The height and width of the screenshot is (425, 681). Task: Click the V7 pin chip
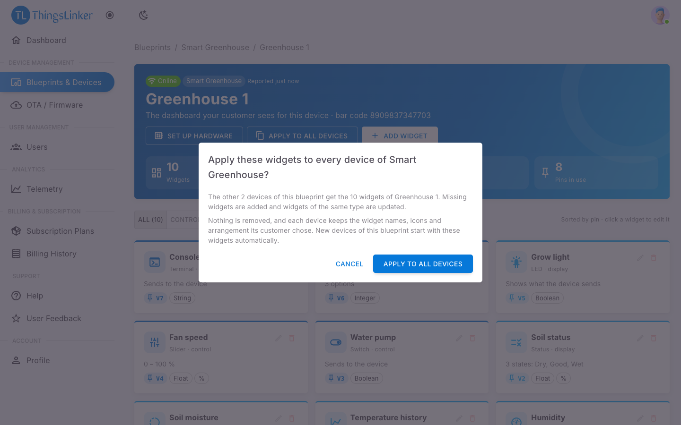click(x=155, y=298)
